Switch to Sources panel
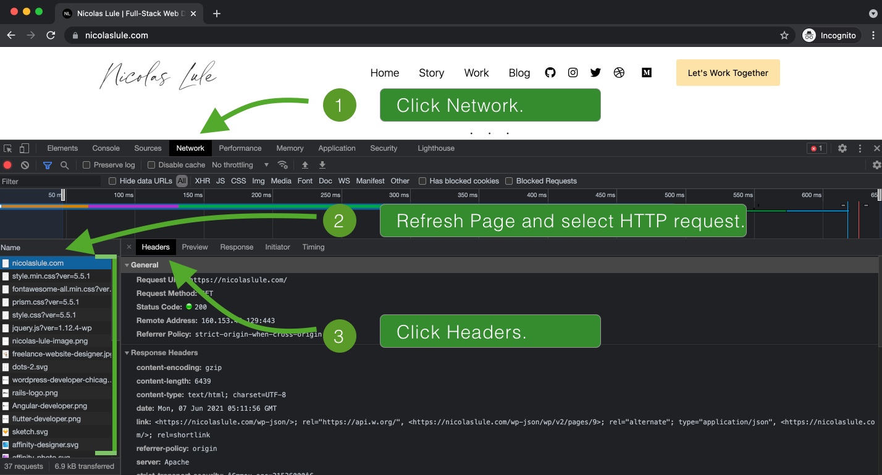The height and width of the screenshot is (475, 882). pos(148,148)
